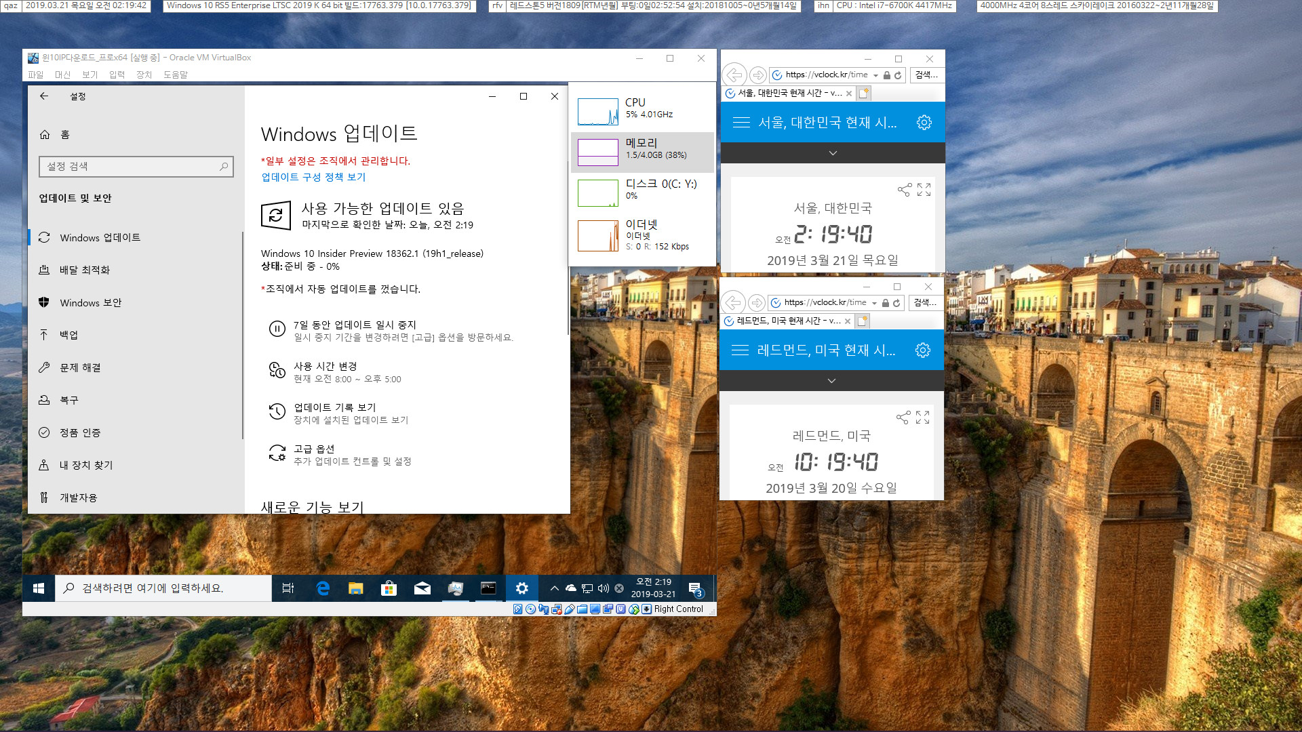1302x732 pixels.
Task: Open Microsoft Store on guest taskbar
Action: [x=389, y=588]
